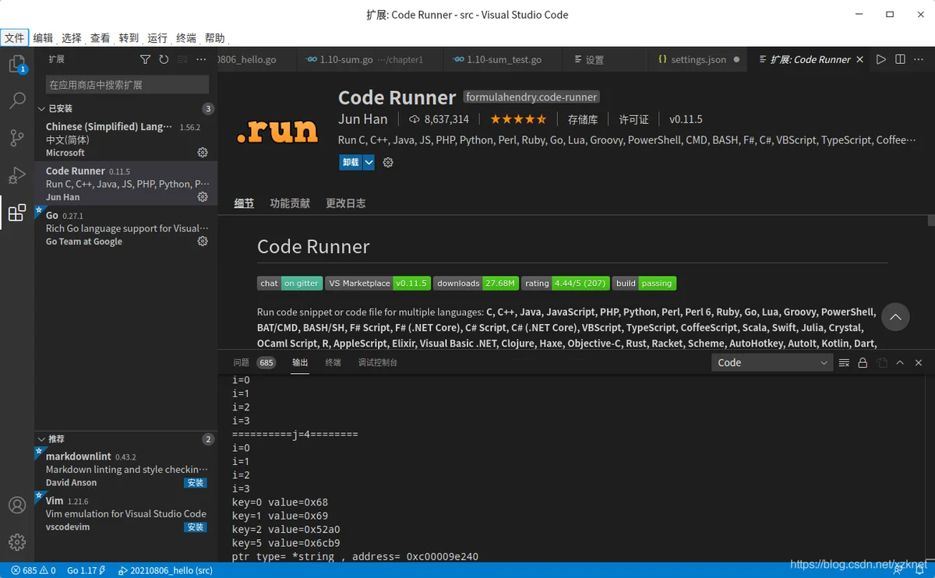Screen dimensions: 935x578
Task: Open the Go menu
Action: tap(129, 37)
